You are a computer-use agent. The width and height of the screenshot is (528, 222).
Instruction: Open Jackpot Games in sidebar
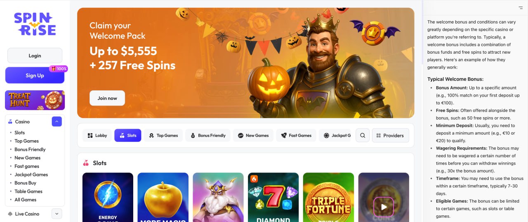tap(31, 175)
